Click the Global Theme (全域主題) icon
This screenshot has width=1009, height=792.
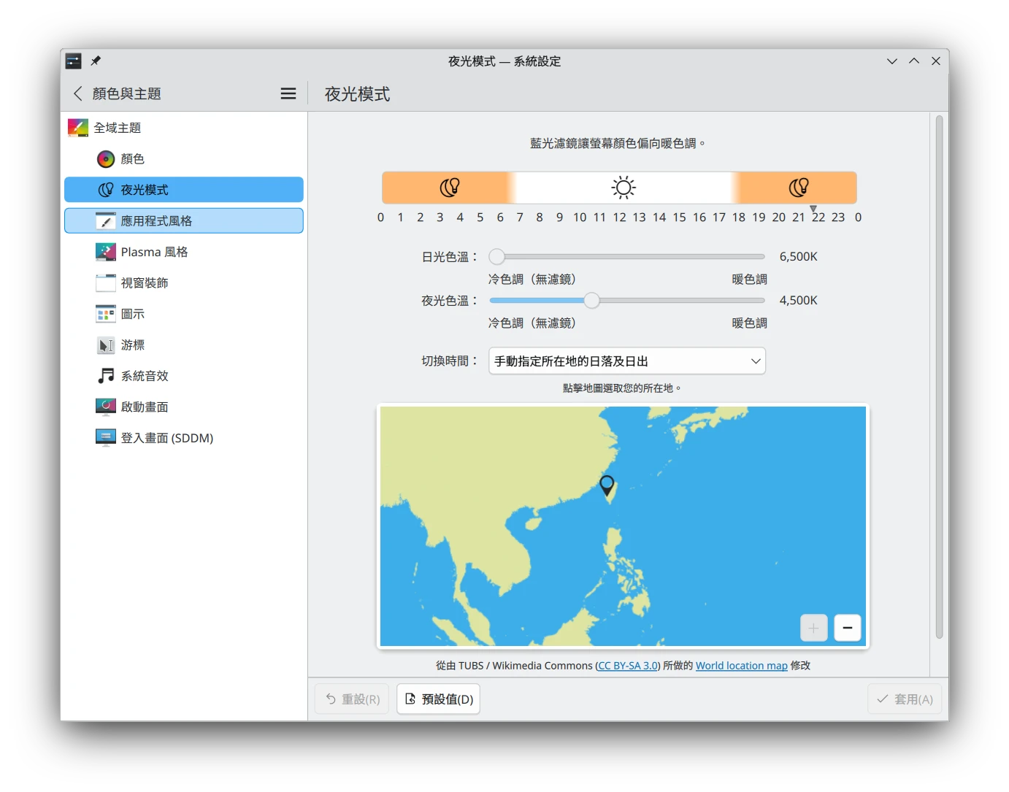pos(78,128)
